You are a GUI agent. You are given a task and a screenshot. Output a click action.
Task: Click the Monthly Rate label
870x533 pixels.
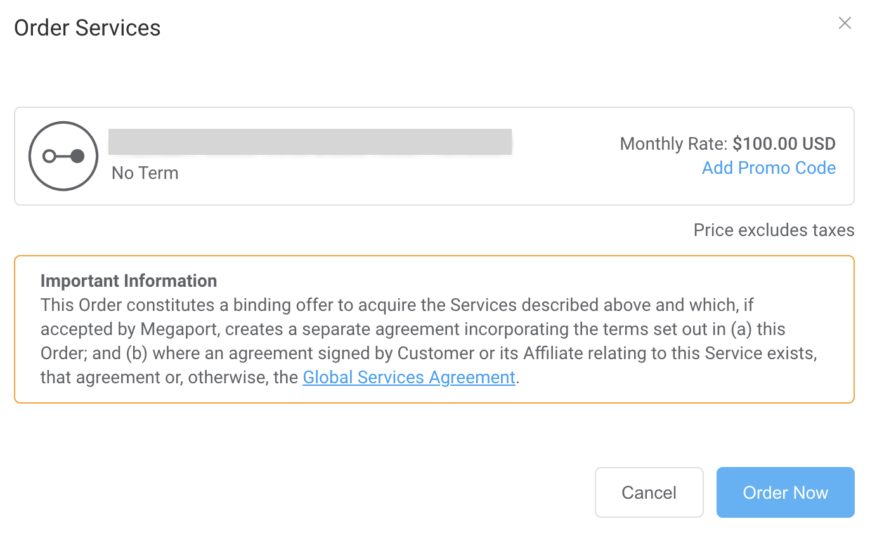click(x=673, y=144)
